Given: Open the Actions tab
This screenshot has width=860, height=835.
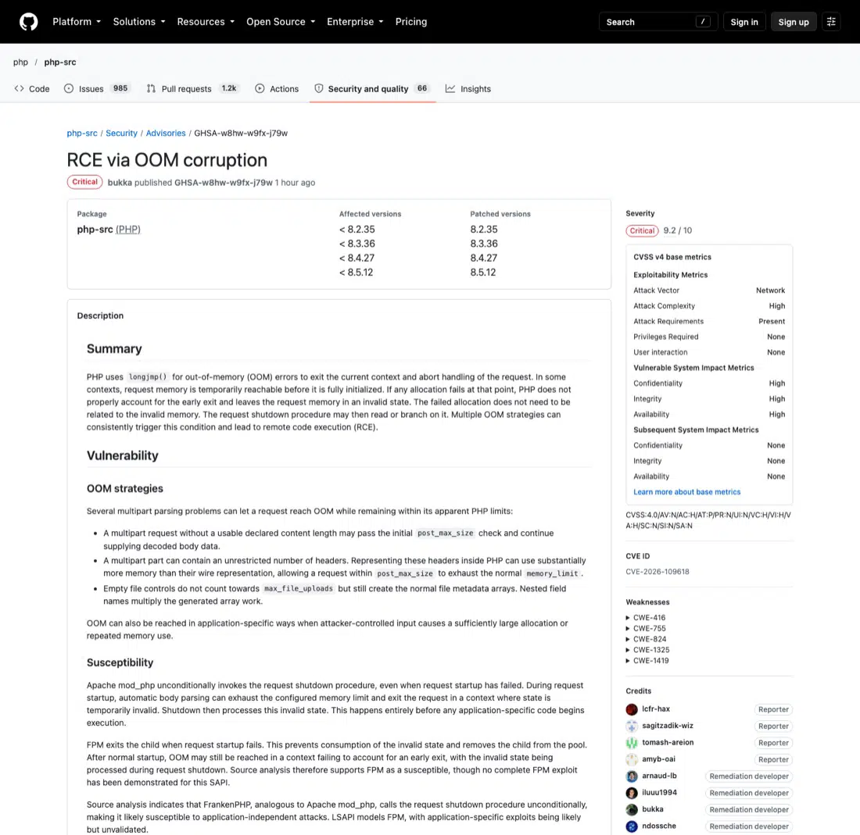Looking at the screenshot, I should [277, 89].
